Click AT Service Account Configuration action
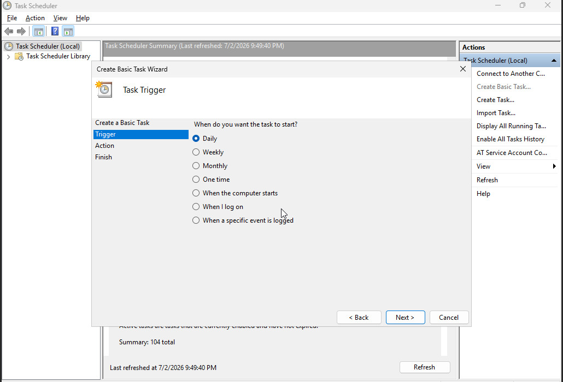 [x=512, y=153]
